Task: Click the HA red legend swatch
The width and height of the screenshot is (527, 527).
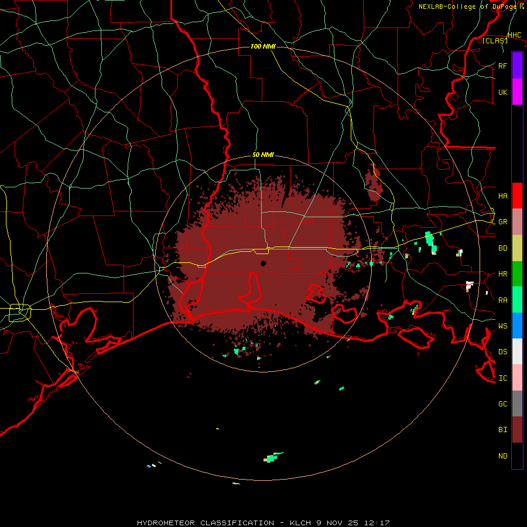Action: 517,196
